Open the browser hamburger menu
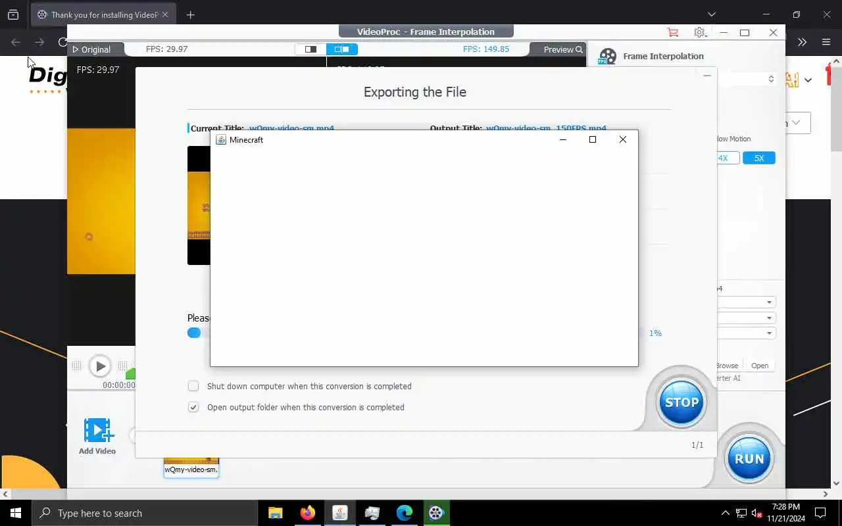 tap(826, 42)
